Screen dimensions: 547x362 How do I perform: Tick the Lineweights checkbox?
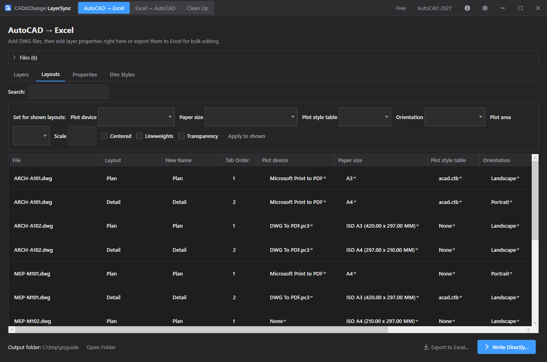140,136
